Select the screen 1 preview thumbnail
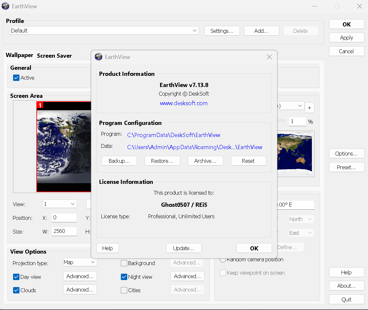This screenshot has height=310, width=368. click(x=64, y=147)
